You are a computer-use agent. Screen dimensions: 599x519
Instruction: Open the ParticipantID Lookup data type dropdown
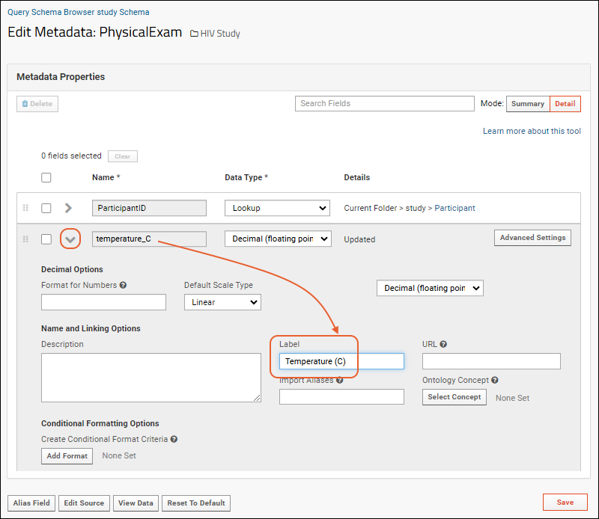pos(277,208)
